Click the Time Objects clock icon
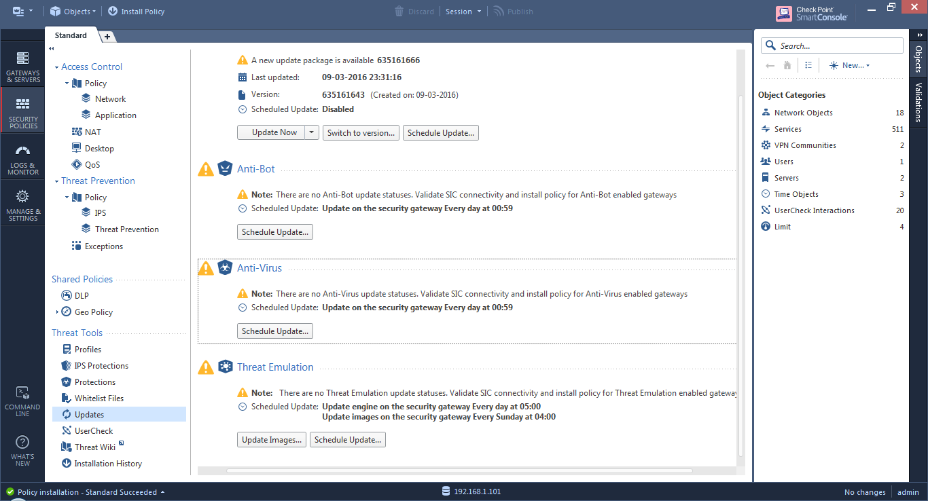 (766, 194)
